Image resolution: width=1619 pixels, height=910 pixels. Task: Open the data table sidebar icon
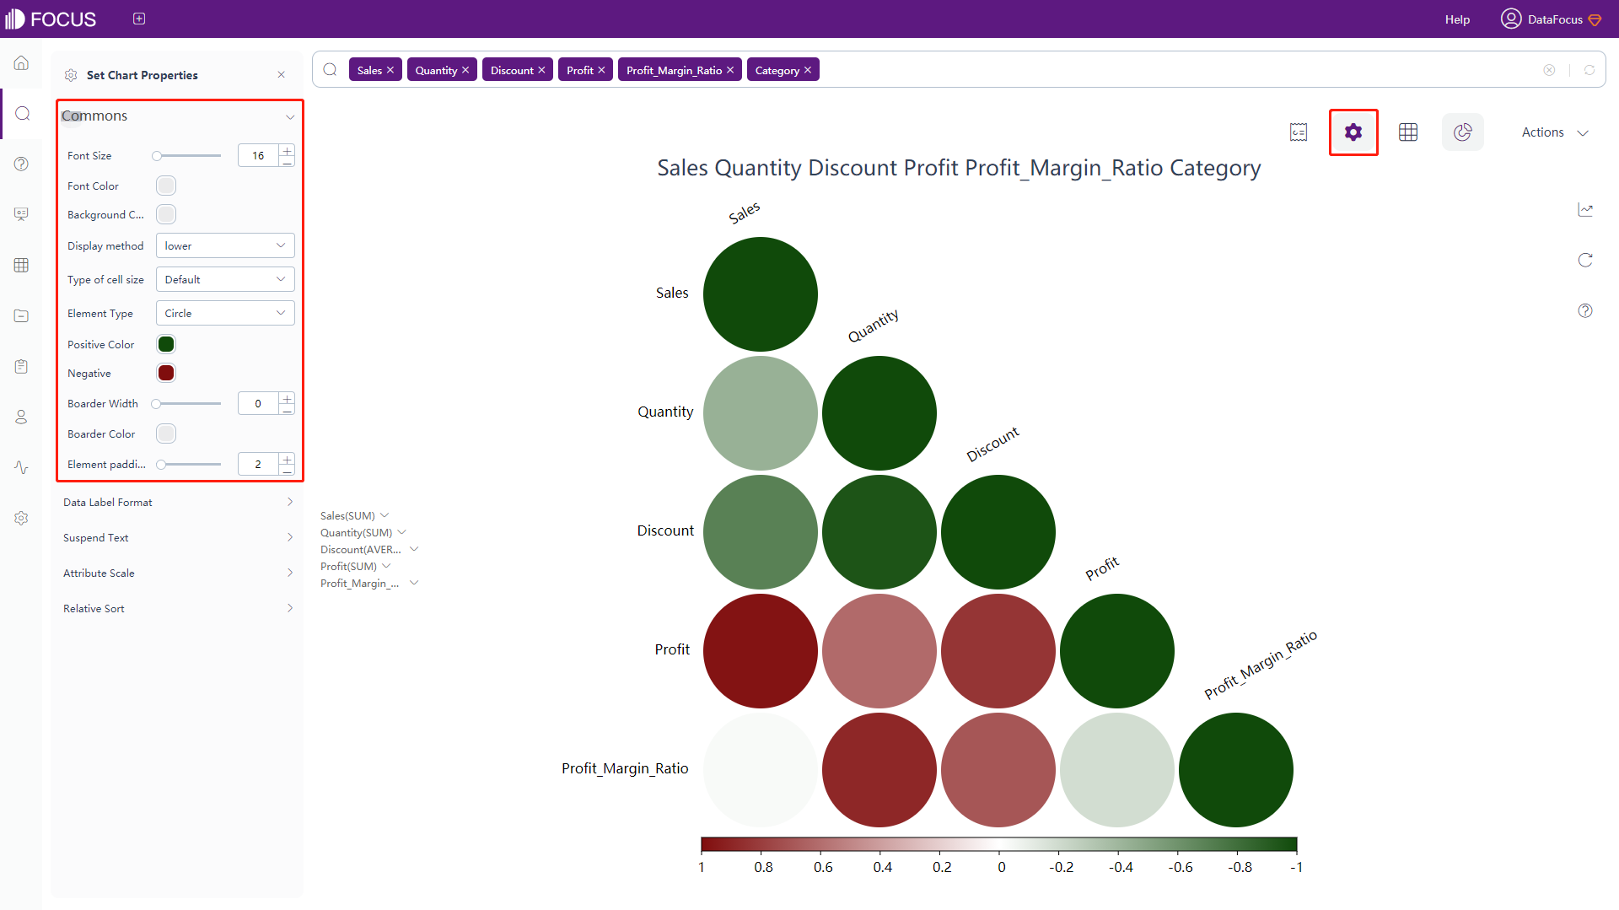click(22, 265)
